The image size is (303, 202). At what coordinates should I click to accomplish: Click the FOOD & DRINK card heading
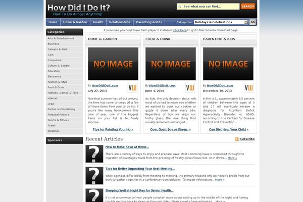[x=158, y=39]
